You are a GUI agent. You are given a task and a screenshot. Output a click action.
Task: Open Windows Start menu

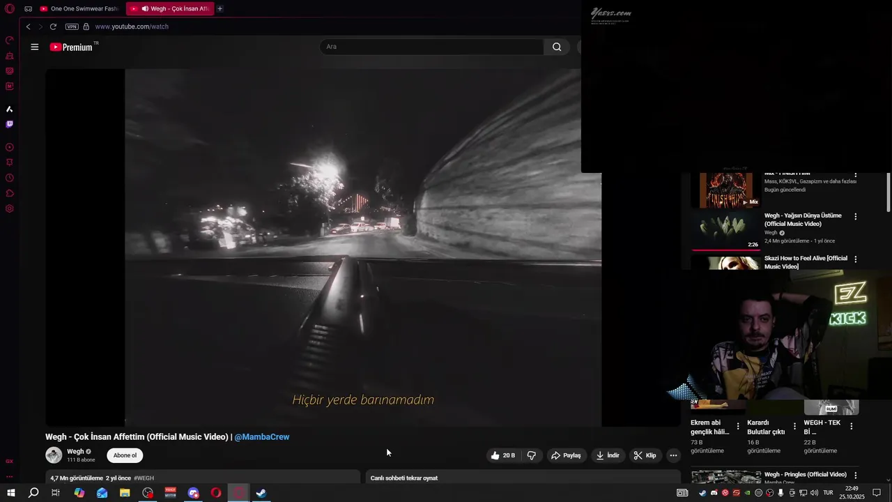[10, 493]
